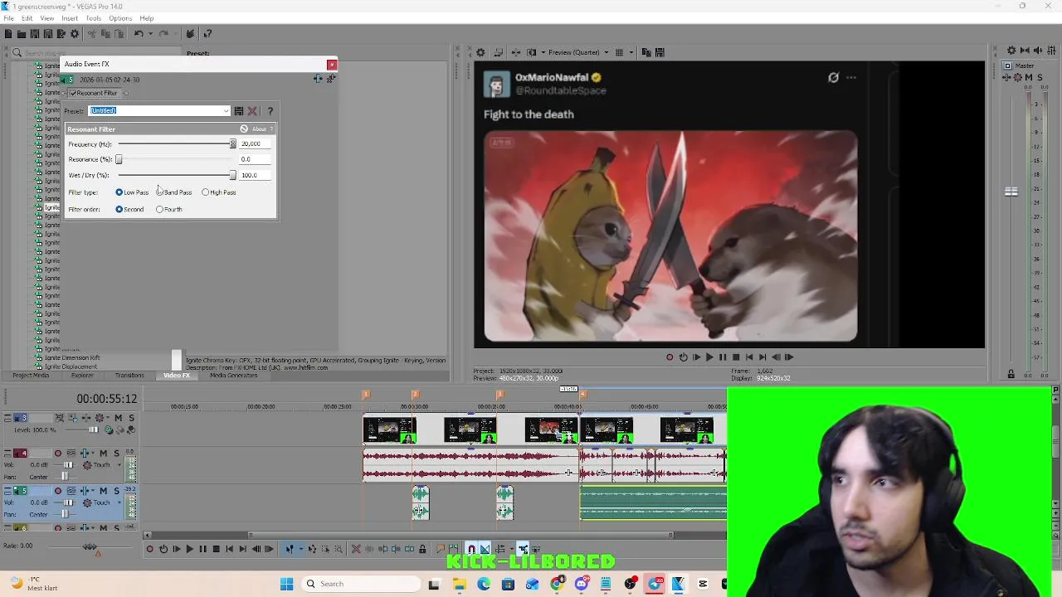Open track 3 automation settings dropdown arrow
The image size is (1062, 597).
click(108, 418)
